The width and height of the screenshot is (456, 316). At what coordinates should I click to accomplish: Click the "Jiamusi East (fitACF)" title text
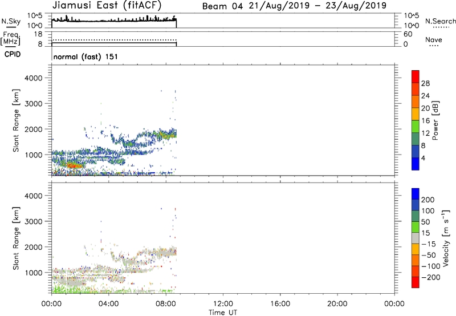click(107, 5)
